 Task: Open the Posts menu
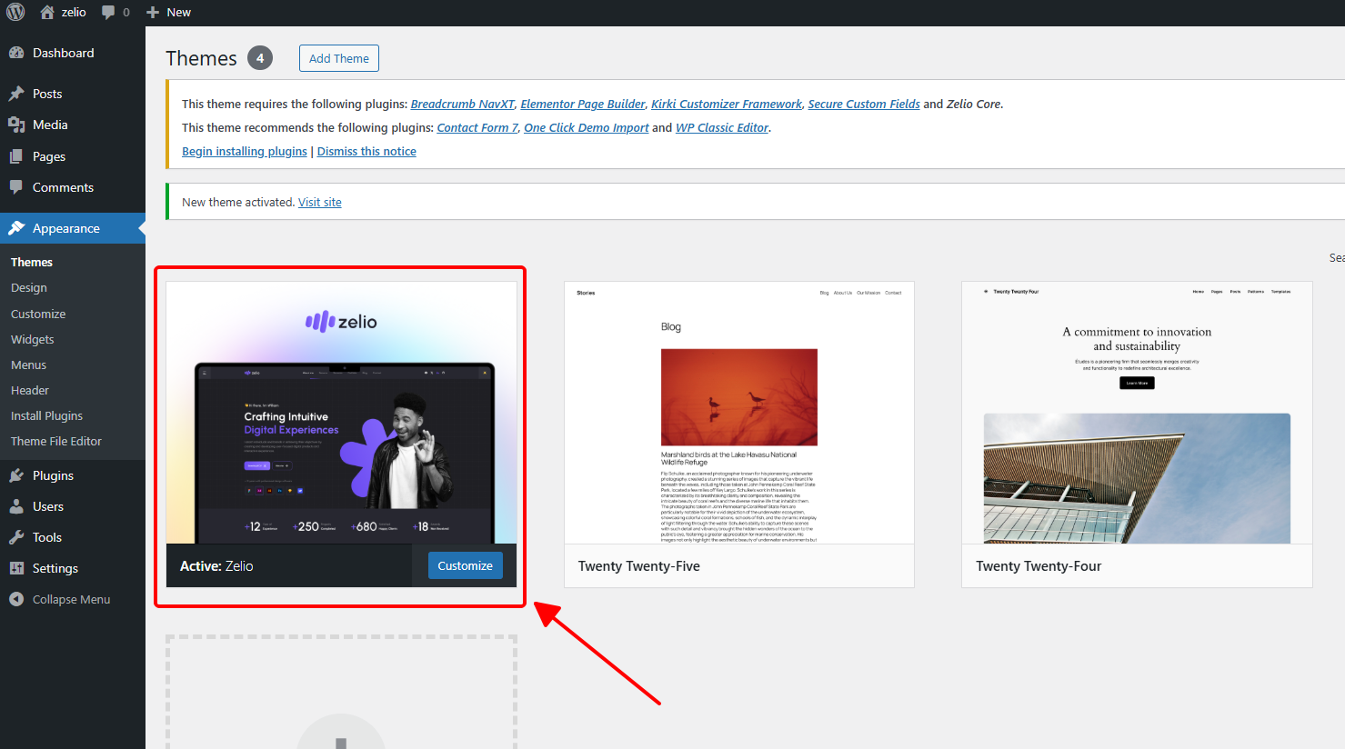point(73,94)
